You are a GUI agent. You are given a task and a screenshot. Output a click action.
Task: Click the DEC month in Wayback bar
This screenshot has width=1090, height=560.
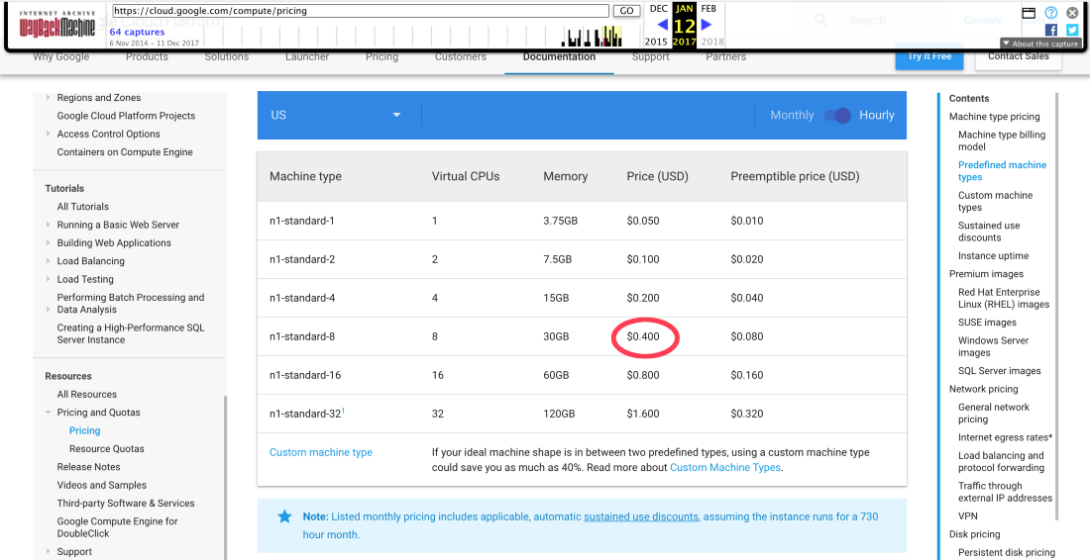pyautogui.click(x=658, y=9)
